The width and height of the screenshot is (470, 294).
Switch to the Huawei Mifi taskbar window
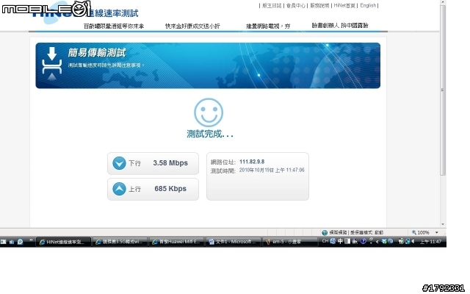[x=176, y=242]
